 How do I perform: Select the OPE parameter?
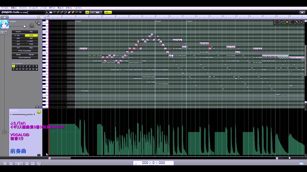(31, 41)
